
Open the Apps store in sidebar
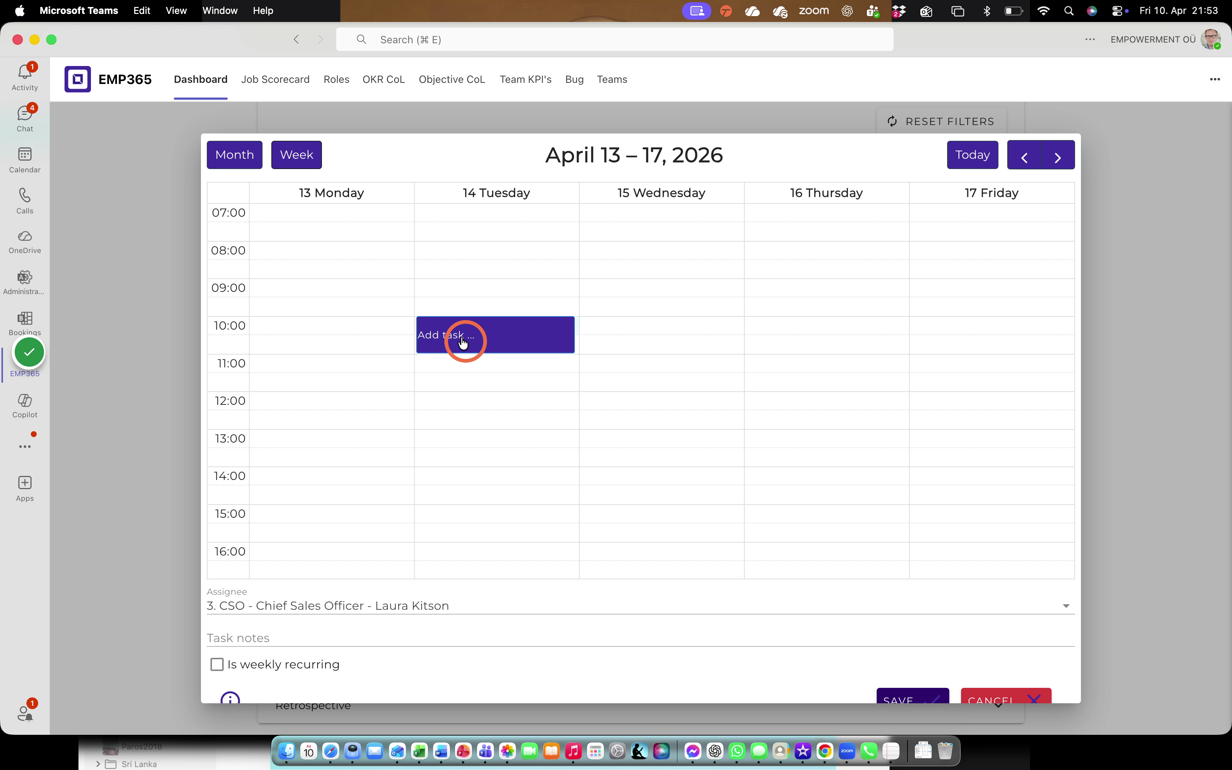coord(25,489)
